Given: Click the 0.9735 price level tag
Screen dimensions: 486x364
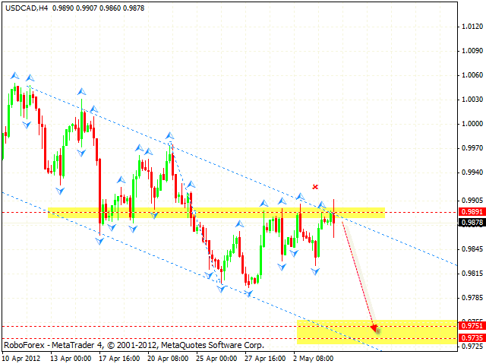Looking at the screenshot, I should pyautogui.click(x=471, y=338).
